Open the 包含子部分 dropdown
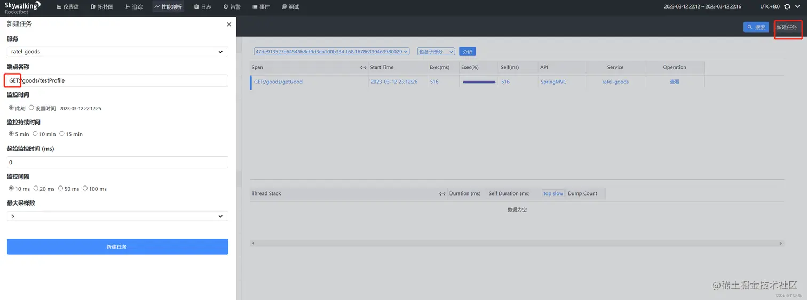This screenshot has height=300, width=807. [x=436, y=52]
